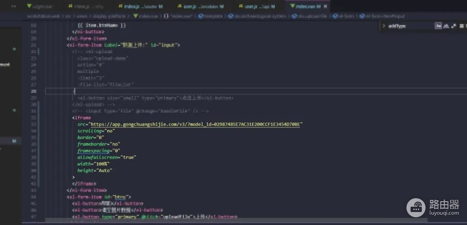The width and height of the screenshot is (467, 225).
Task: Select the sidebar file row marked M
Action: click(11, 141)
